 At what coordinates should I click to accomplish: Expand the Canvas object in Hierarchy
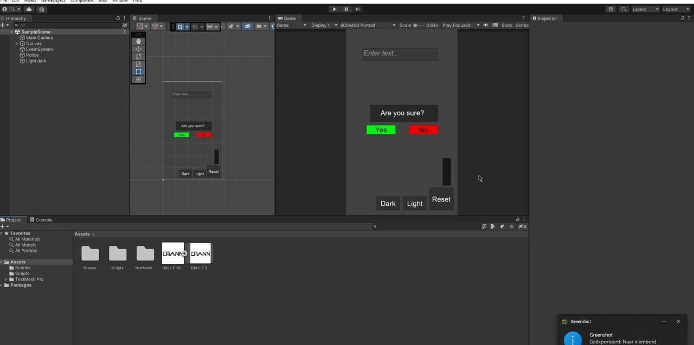tap(17, 44)
